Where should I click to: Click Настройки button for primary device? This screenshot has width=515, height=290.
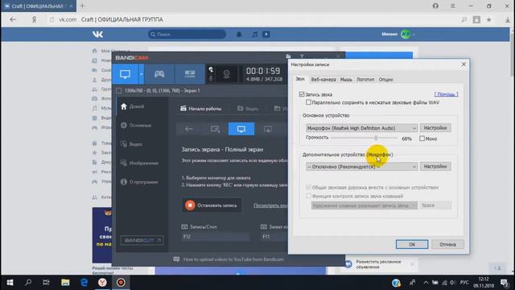click(x=435, y=128)
